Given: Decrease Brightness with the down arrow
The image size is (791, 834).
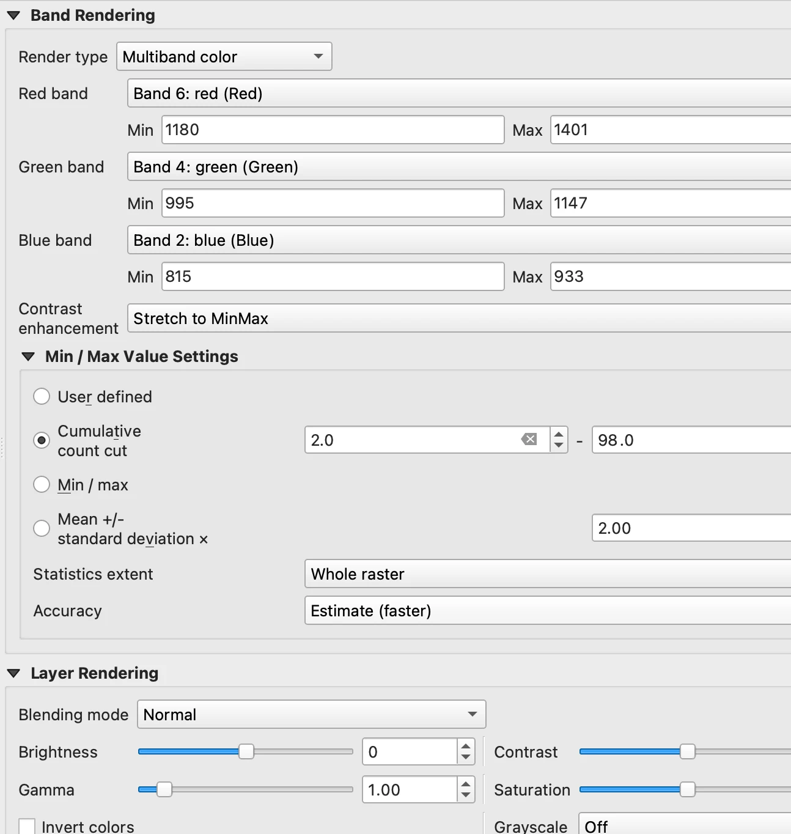Looking at the screenshot, I should coord(466,758).
